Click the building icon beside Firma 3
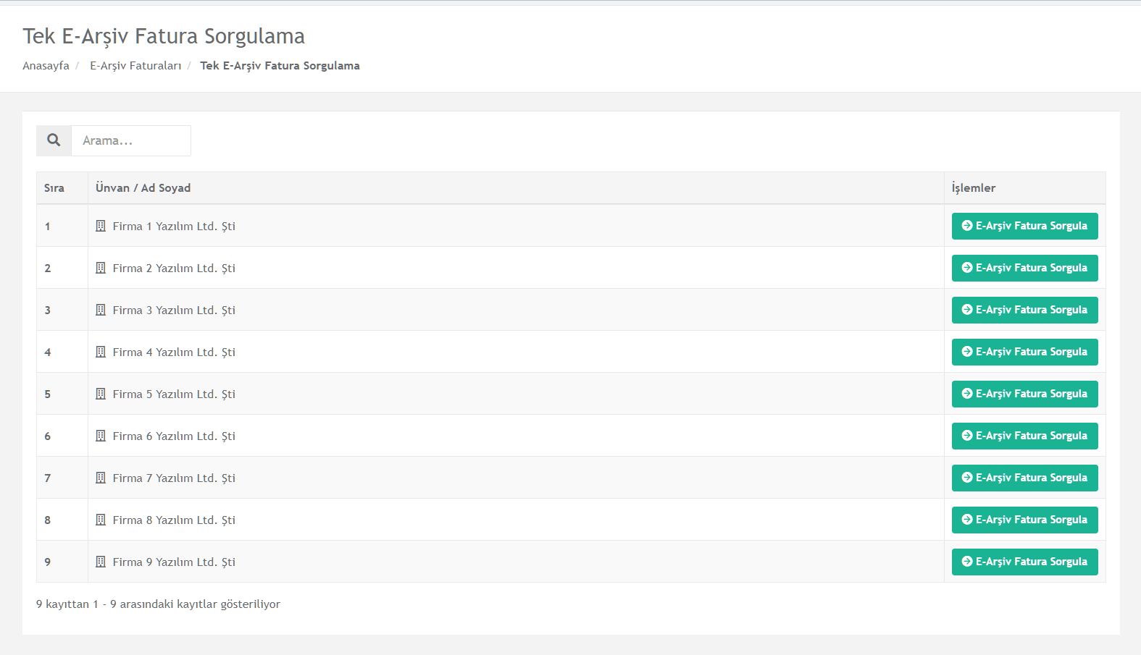The height and width of the screenshot is (655, 1141). (x=101, y=310)
